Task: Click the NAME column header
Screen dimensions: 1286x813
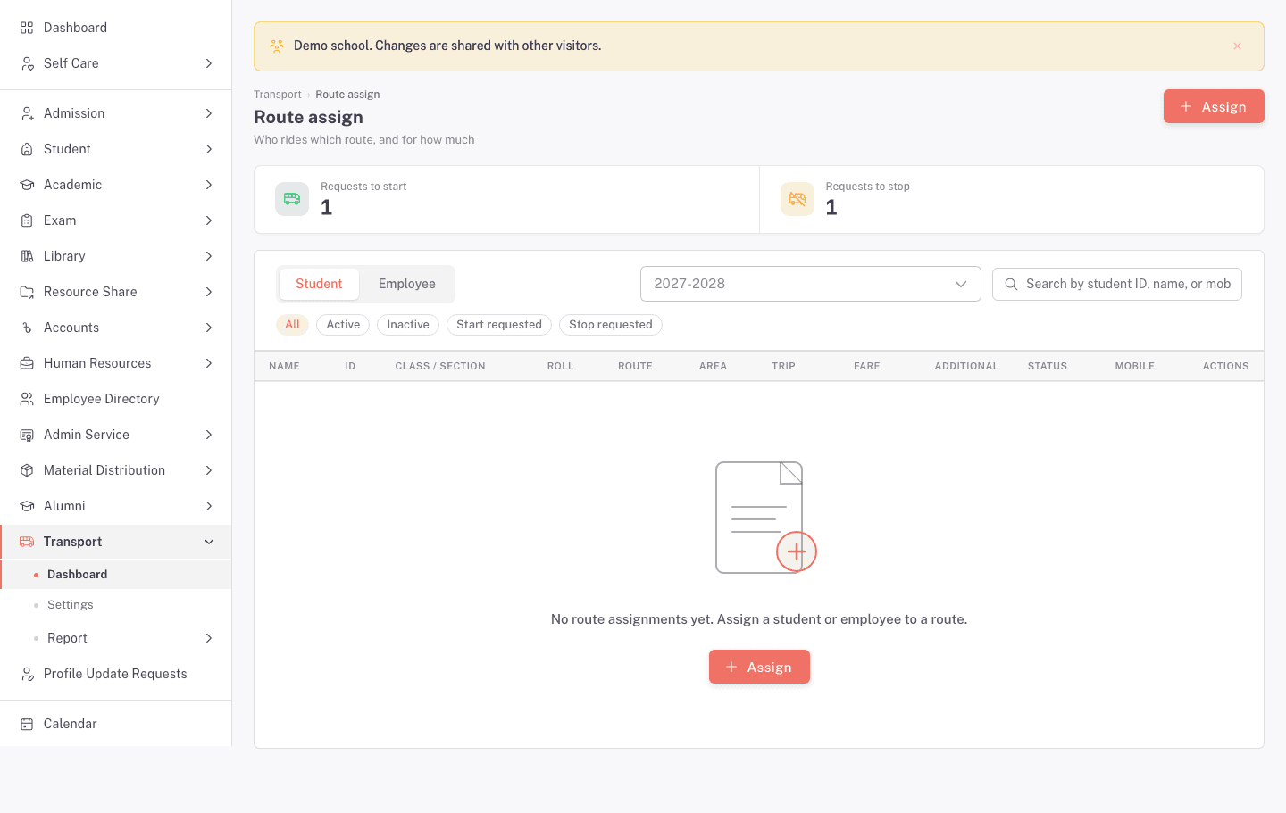Action: [284, 366]
